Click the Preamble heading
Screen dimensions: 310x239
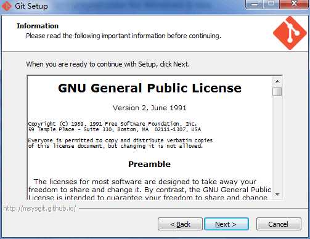click(x=149, y=164)
